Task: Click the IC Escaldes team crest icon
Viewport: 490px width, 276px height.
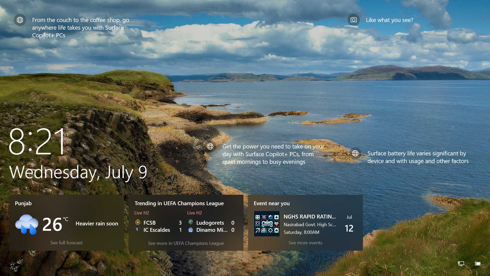Action: coord(138,229)
